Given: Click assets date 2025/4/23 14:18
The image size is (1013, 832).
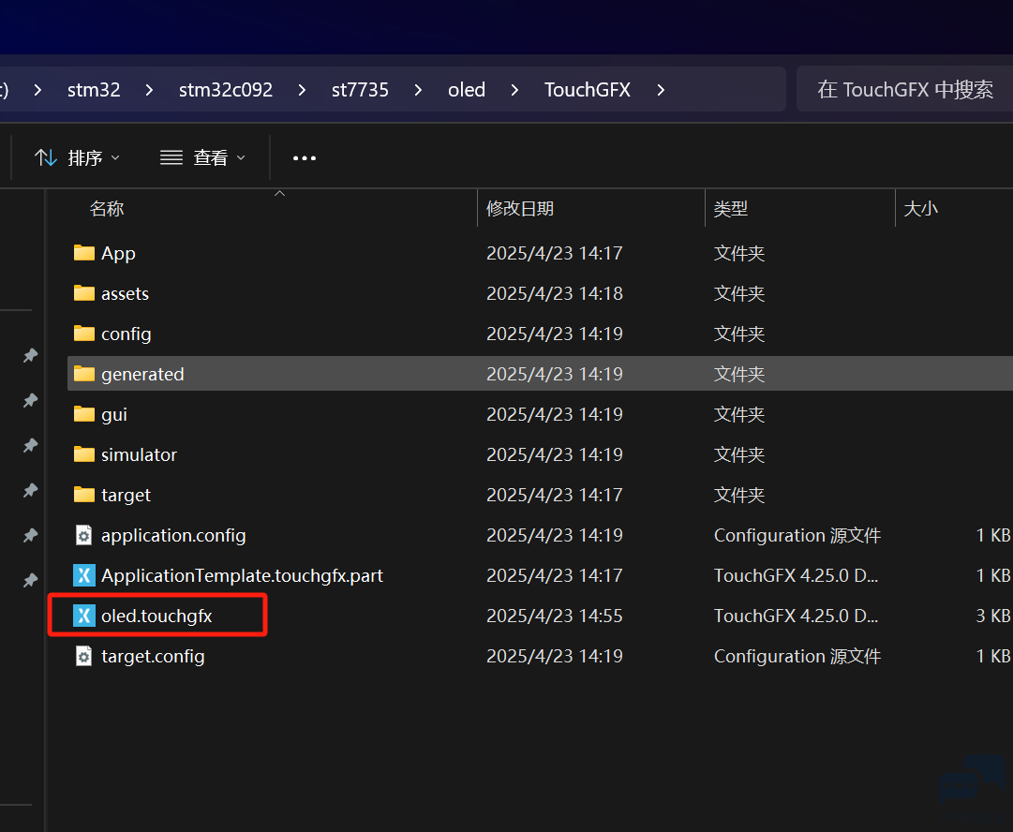Looking at the screenshot, I should click(x=555, y=293).
